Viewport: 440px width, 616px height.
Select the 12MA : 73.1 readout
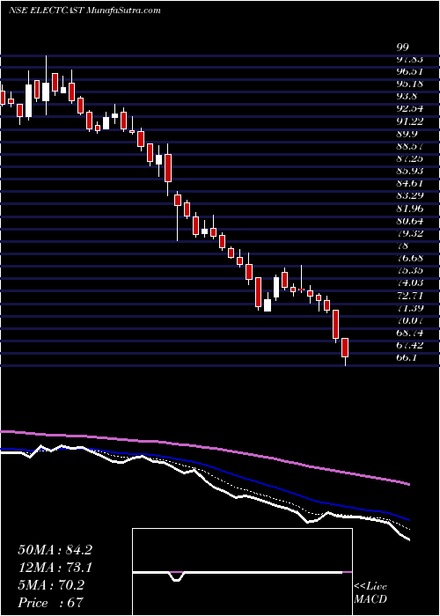tap(55, 568)
